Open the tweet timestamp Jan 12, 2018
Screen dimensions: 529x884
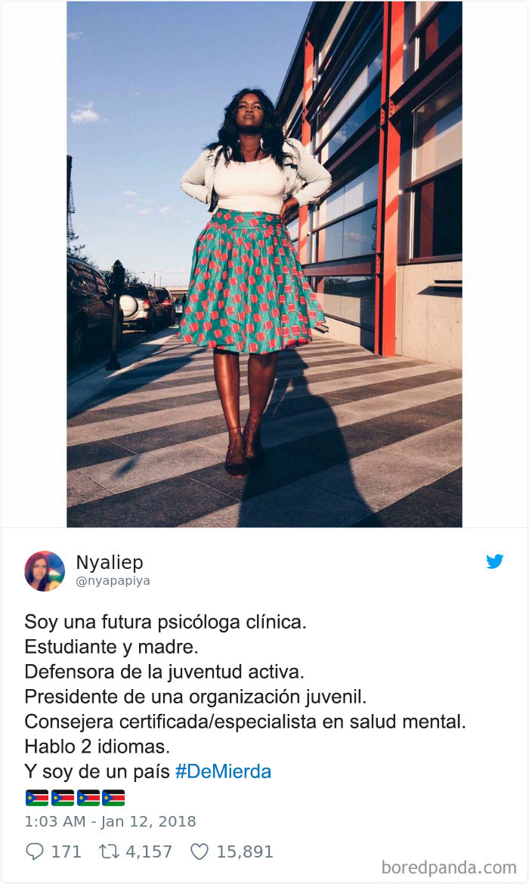[110, 821]
